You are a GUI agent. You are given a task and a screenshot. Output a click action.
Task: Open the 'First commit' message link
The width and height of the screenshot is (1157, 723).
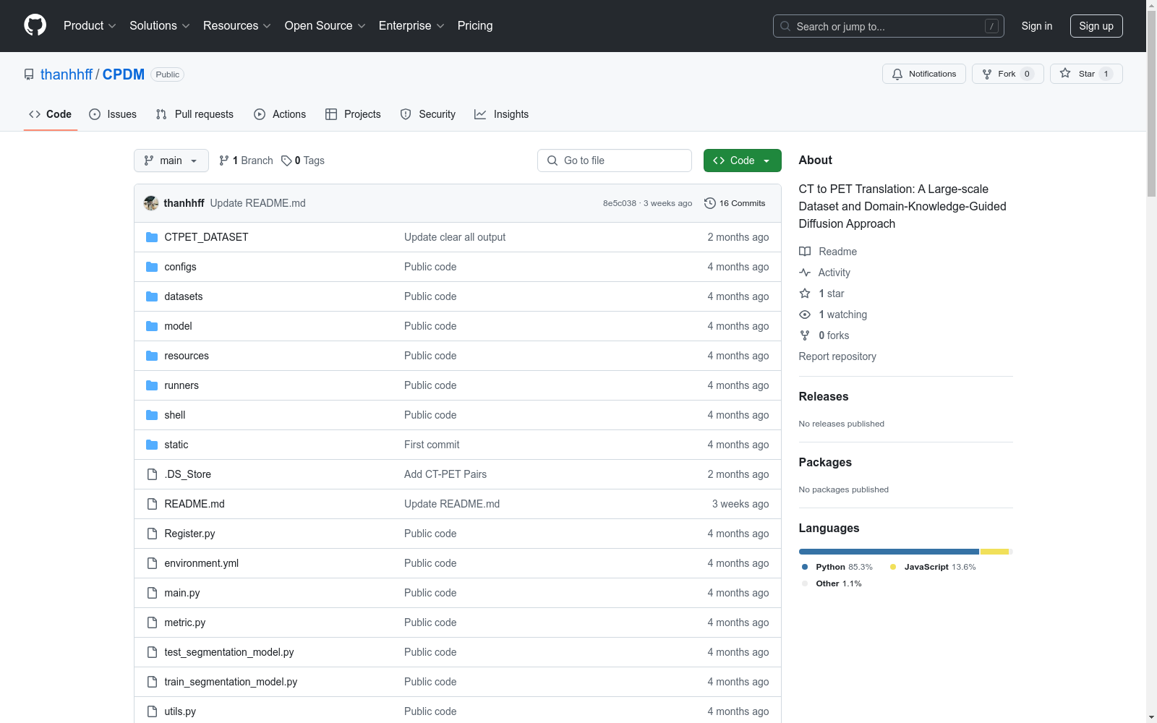(432, 445)
